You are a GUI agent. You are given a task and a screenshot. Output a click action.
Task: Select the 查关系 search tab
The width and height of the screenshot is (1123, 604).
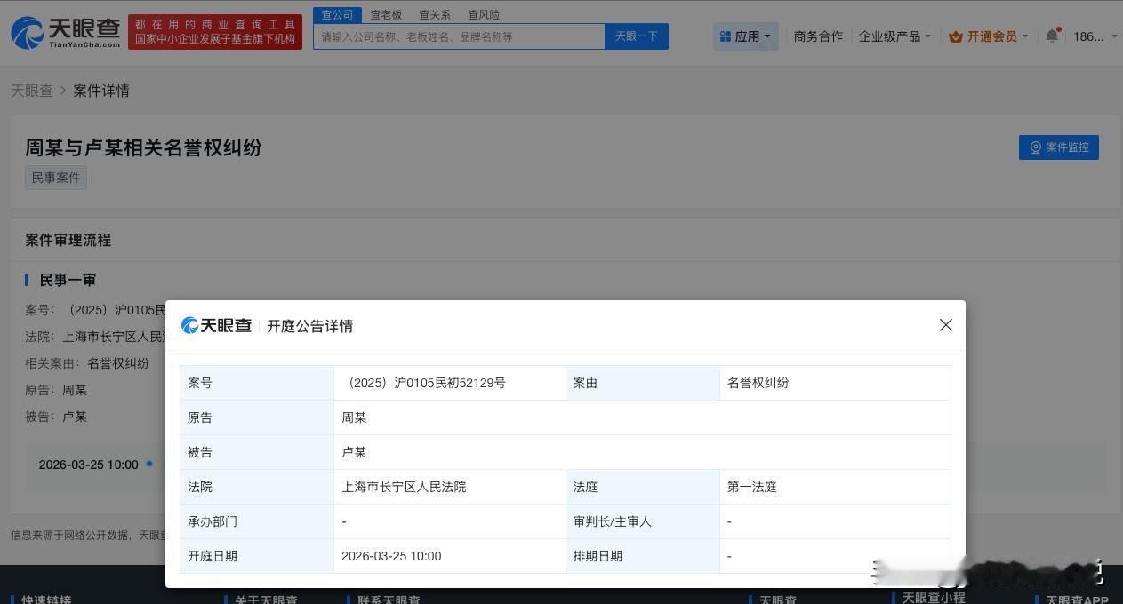coord(435,15)
